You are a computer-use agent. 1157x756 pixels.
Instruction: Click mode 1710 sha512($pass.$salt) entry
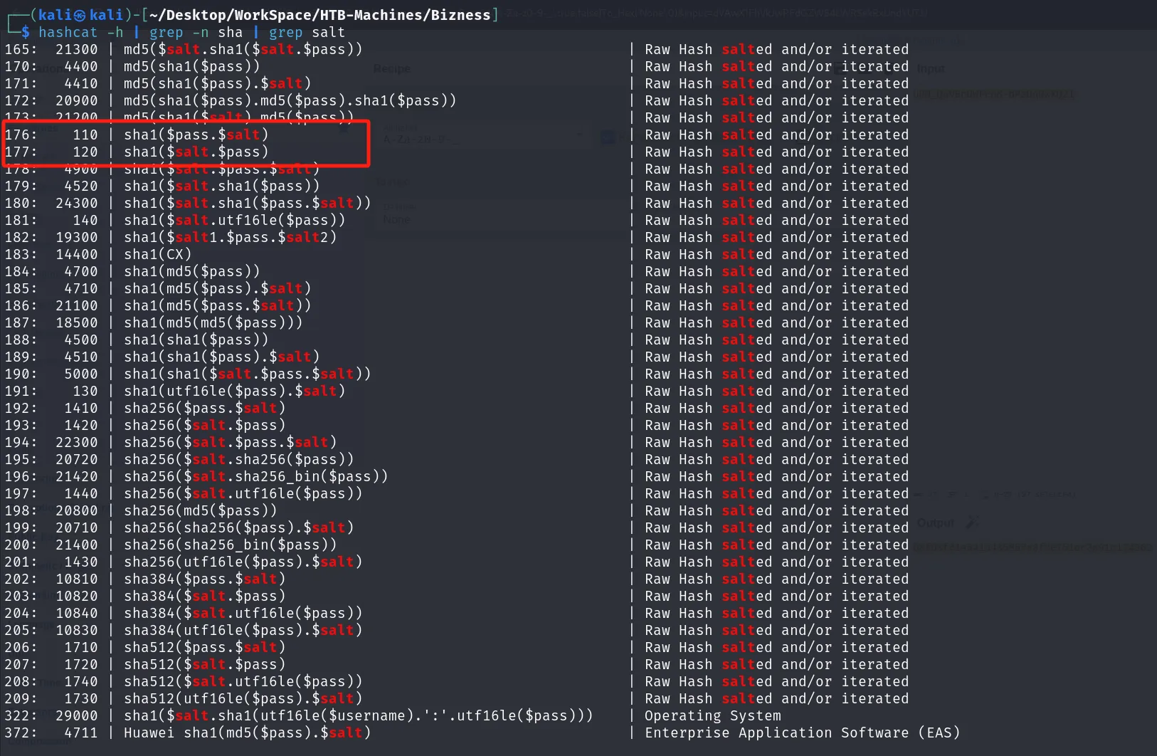pyautogui.click(x=204, y=647)
